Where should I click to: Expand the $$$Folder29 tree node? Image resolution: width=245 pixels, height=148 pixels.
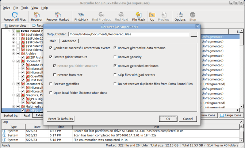14,42
